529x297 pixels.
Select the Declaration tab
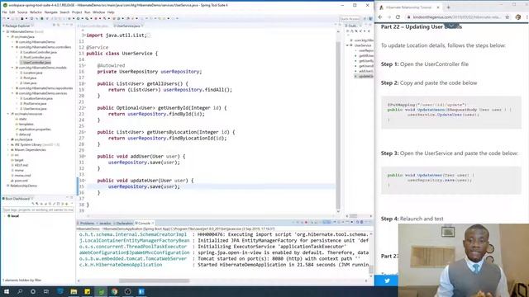(x=124, y=224)
